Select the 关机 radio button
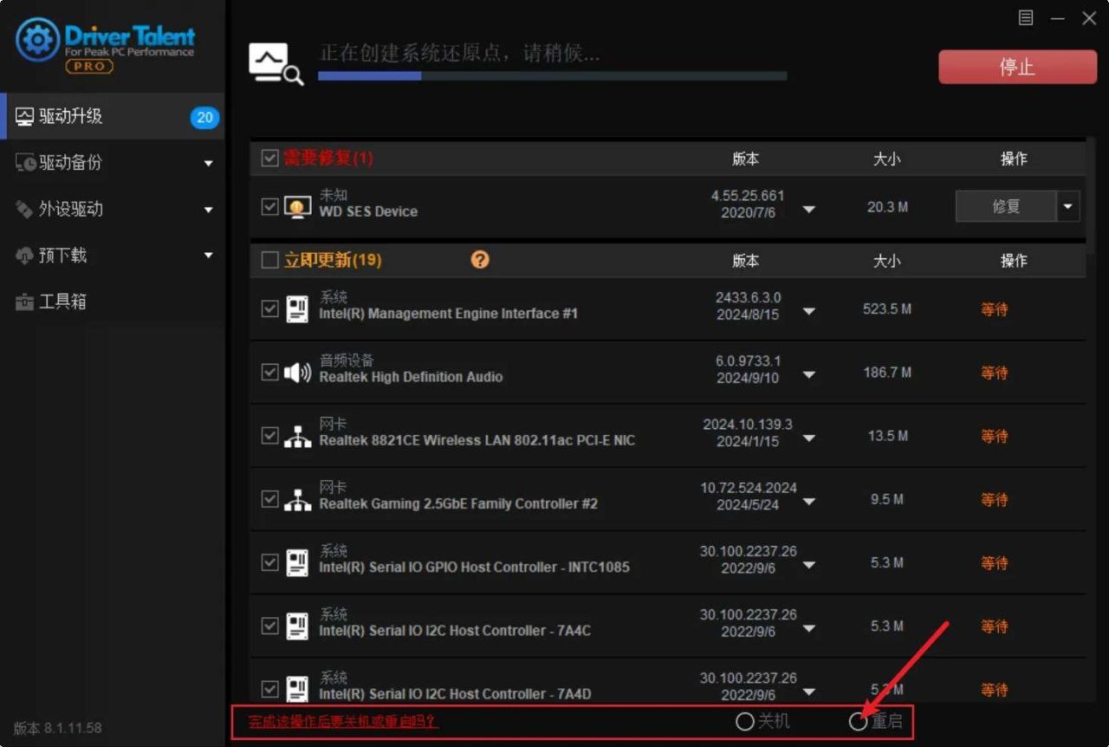This screenshot has width=1109, height=747. pos(744,721)
